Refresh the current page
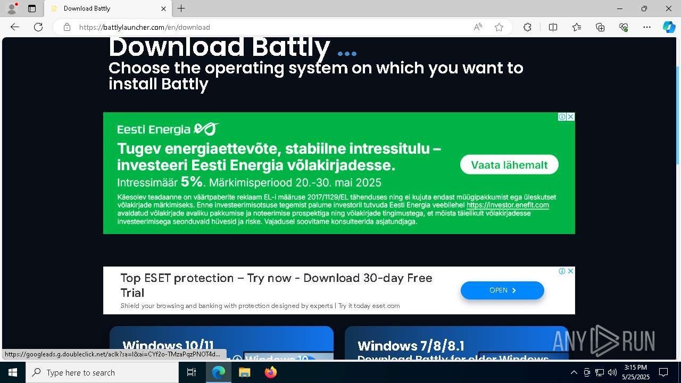This screenshot has width=681, height=383. click(38, 27)
